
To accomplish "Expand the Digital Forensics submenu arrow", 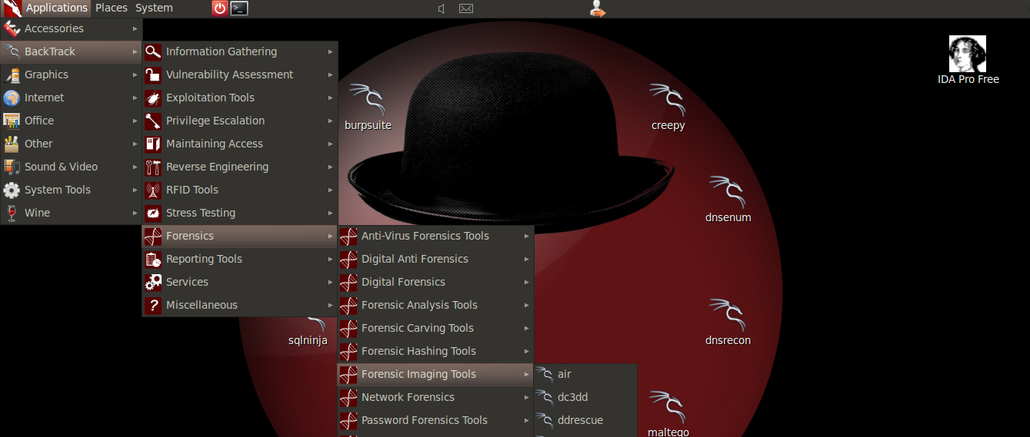I will coord(526,282).
